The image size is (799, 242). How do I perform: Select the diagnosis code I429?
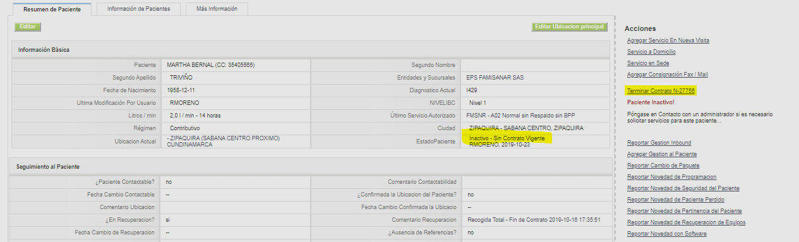tap(472, 90)
